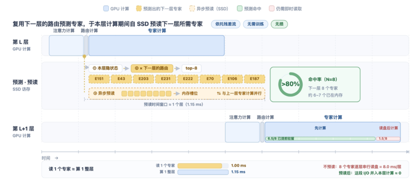This screenshot has height=185, width=418.
Task: Click the 异步预读 label in dashed box
Action: tap(104, 93)
